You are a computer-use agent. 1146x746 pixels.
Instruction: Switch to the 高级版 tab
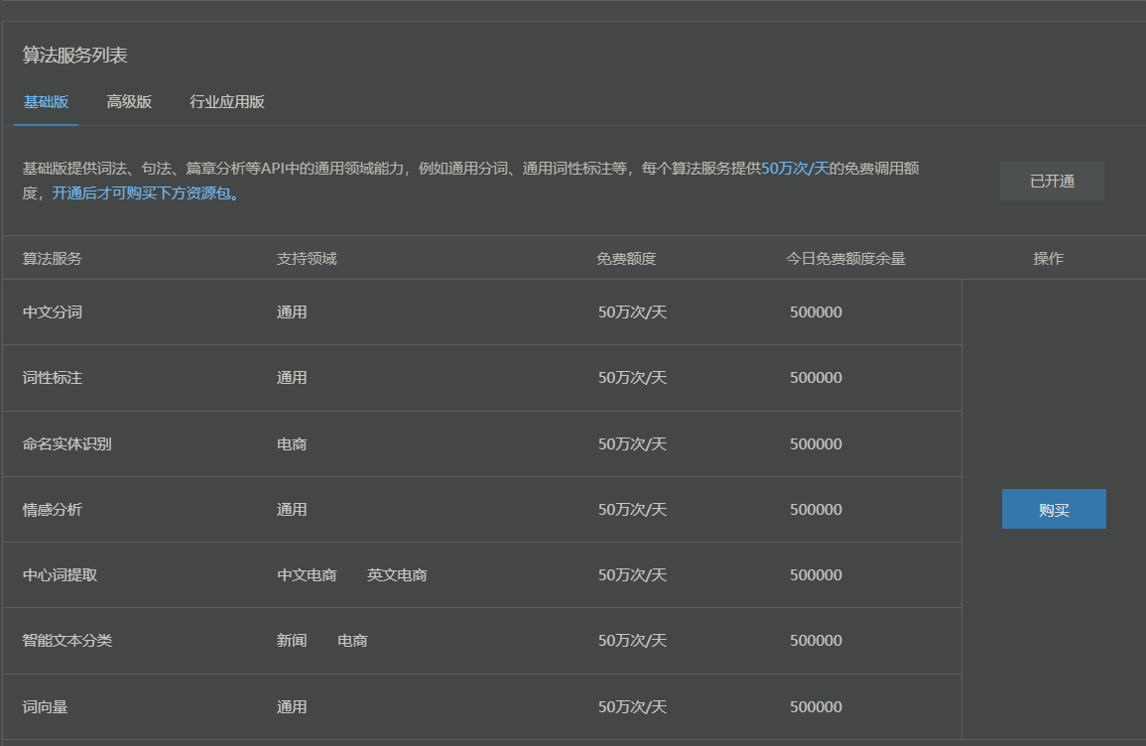tap(129, 102)
